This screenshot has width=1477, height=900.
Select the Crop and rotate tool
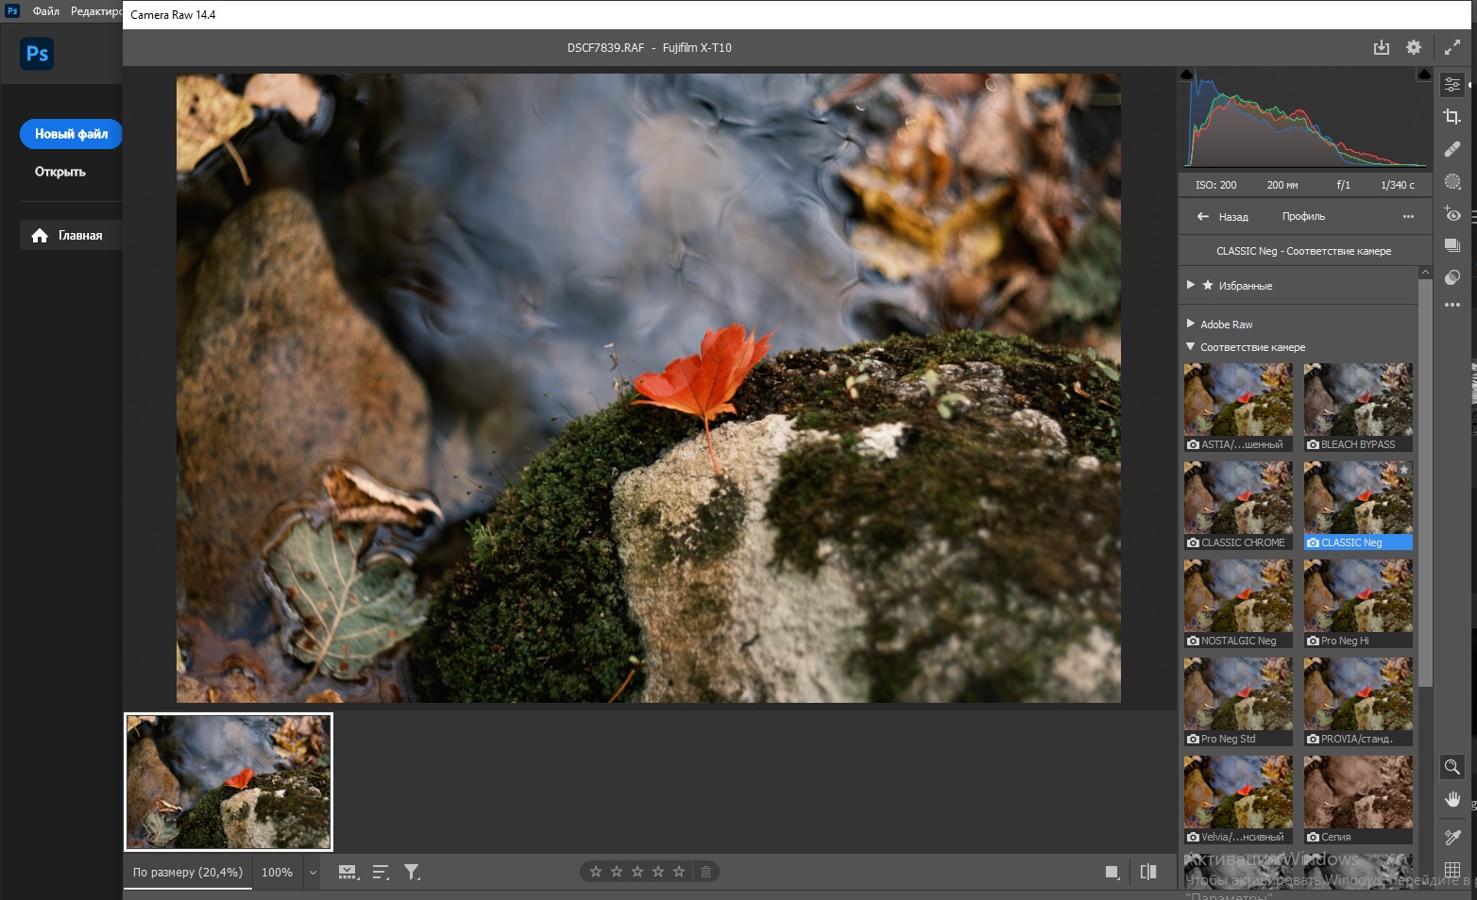click(x=1452, y=117)
